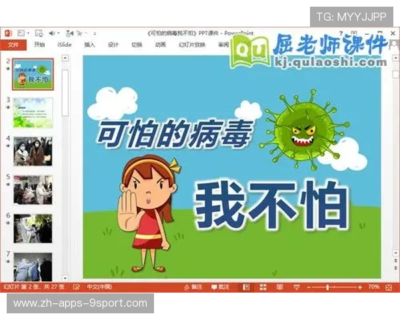This screenshot has height=320, width=400.
Task: Click the animation star under slide 2 number
Action: click(x=8, y=69)
